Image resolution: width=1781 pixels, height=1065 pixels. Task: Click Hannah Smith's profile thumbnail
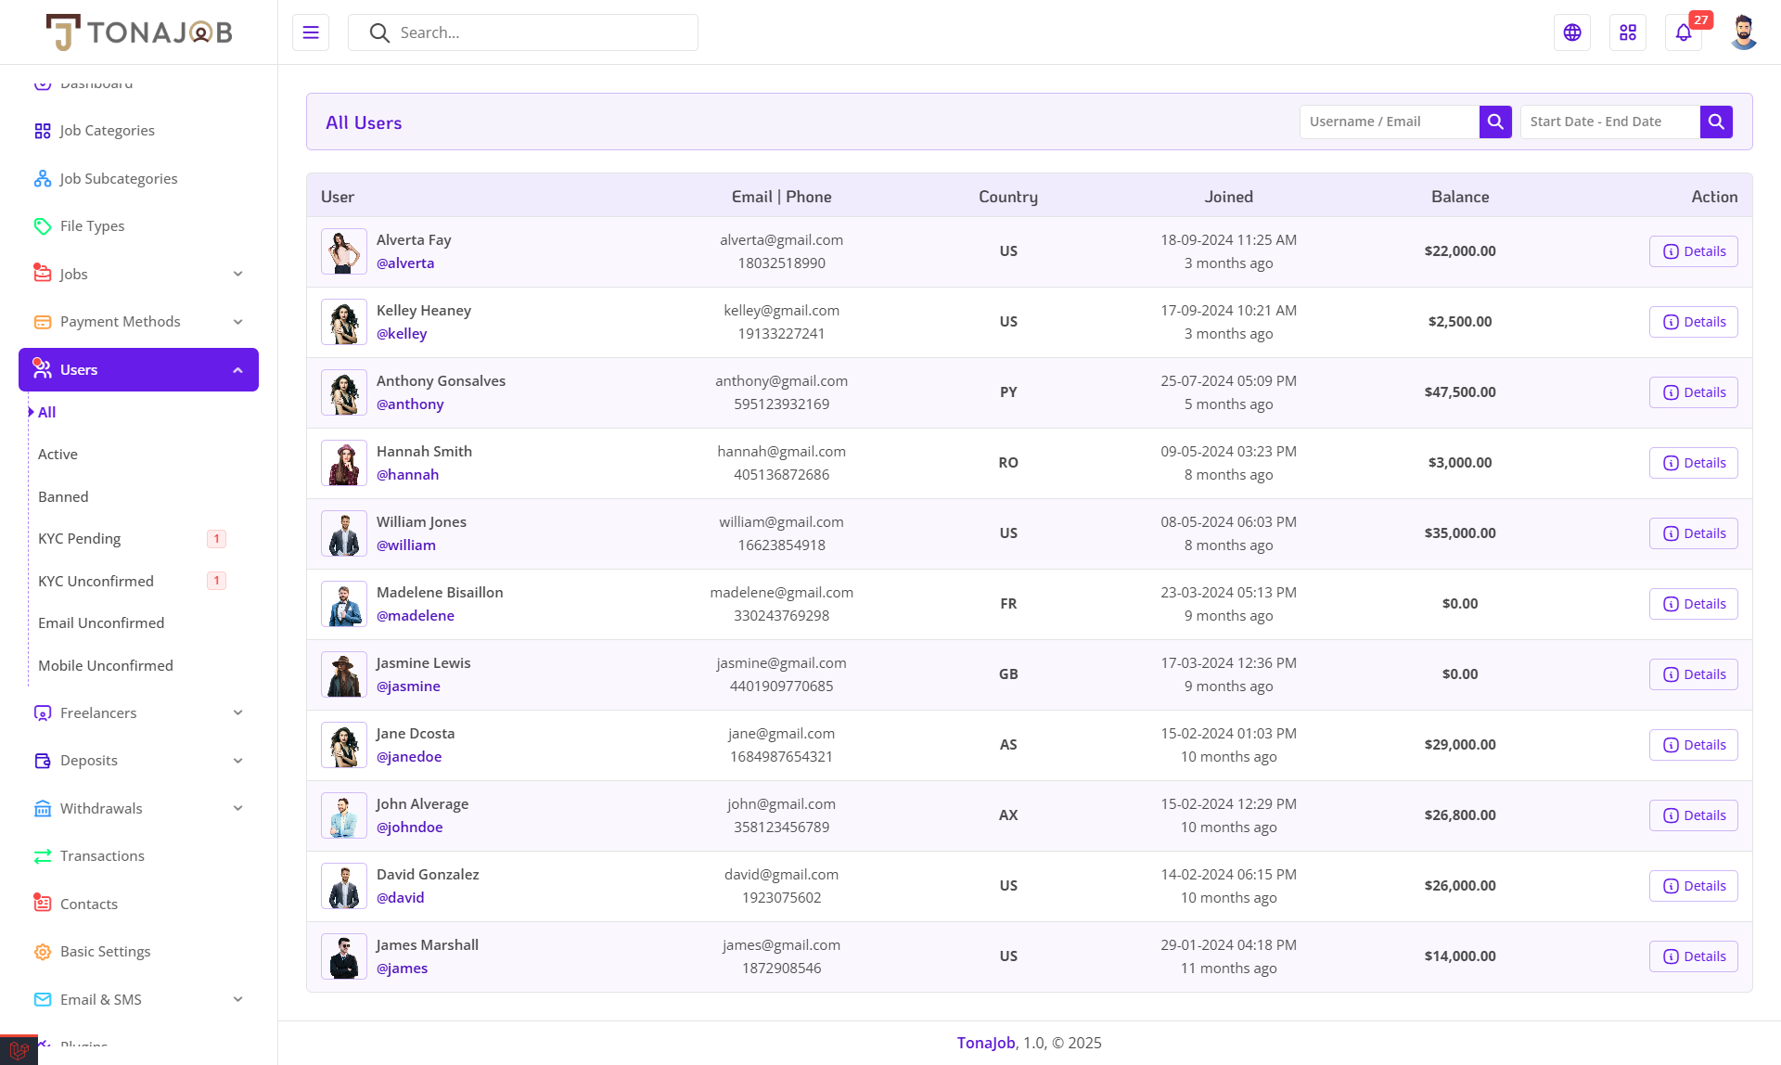coord(343,463)
